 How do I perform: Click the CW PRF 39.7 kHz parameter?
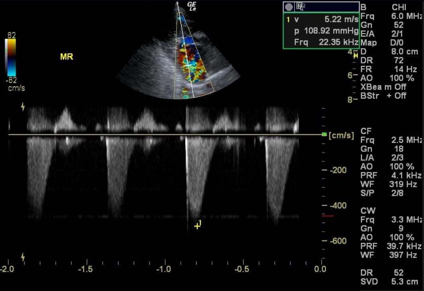[391, 246]
